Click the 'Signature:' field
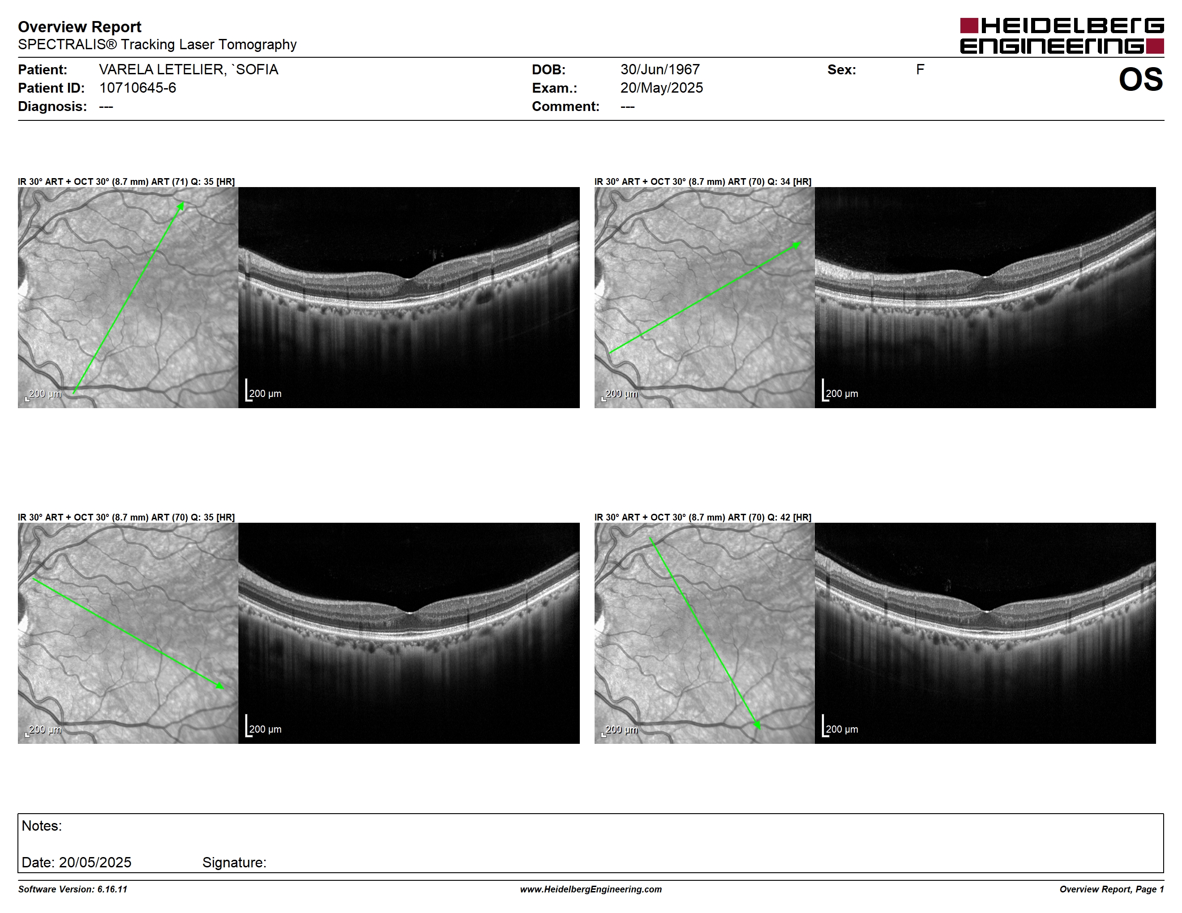This screenshot has height=913, width=1182. [x=234, y=863]
